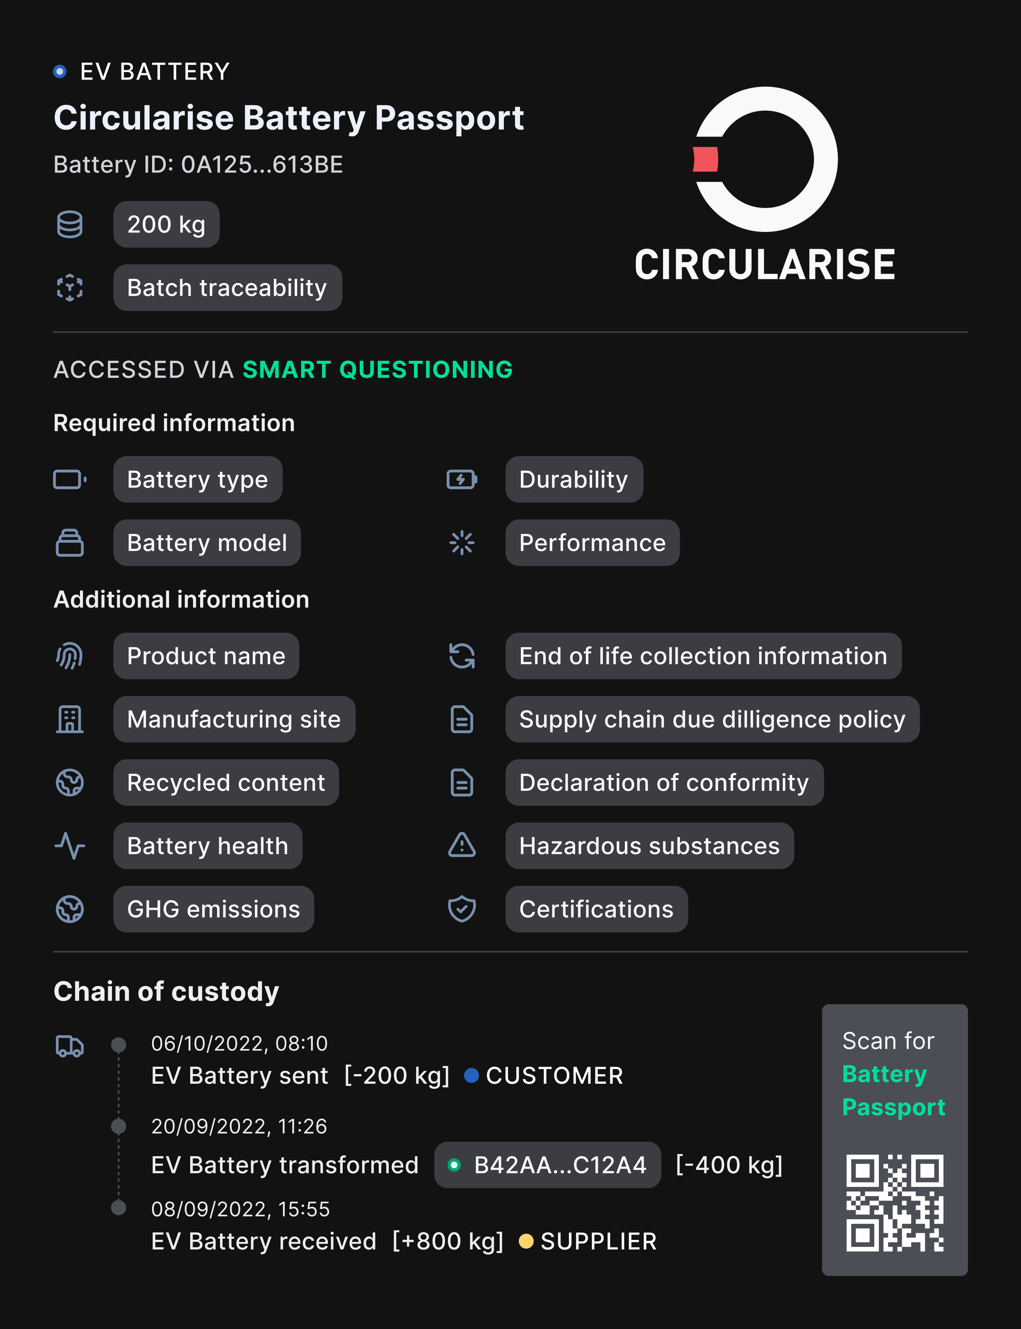Screen dimensions: 1021x1329
Task: Click the Circularise ring logo
Action: (x=765, y=159)
